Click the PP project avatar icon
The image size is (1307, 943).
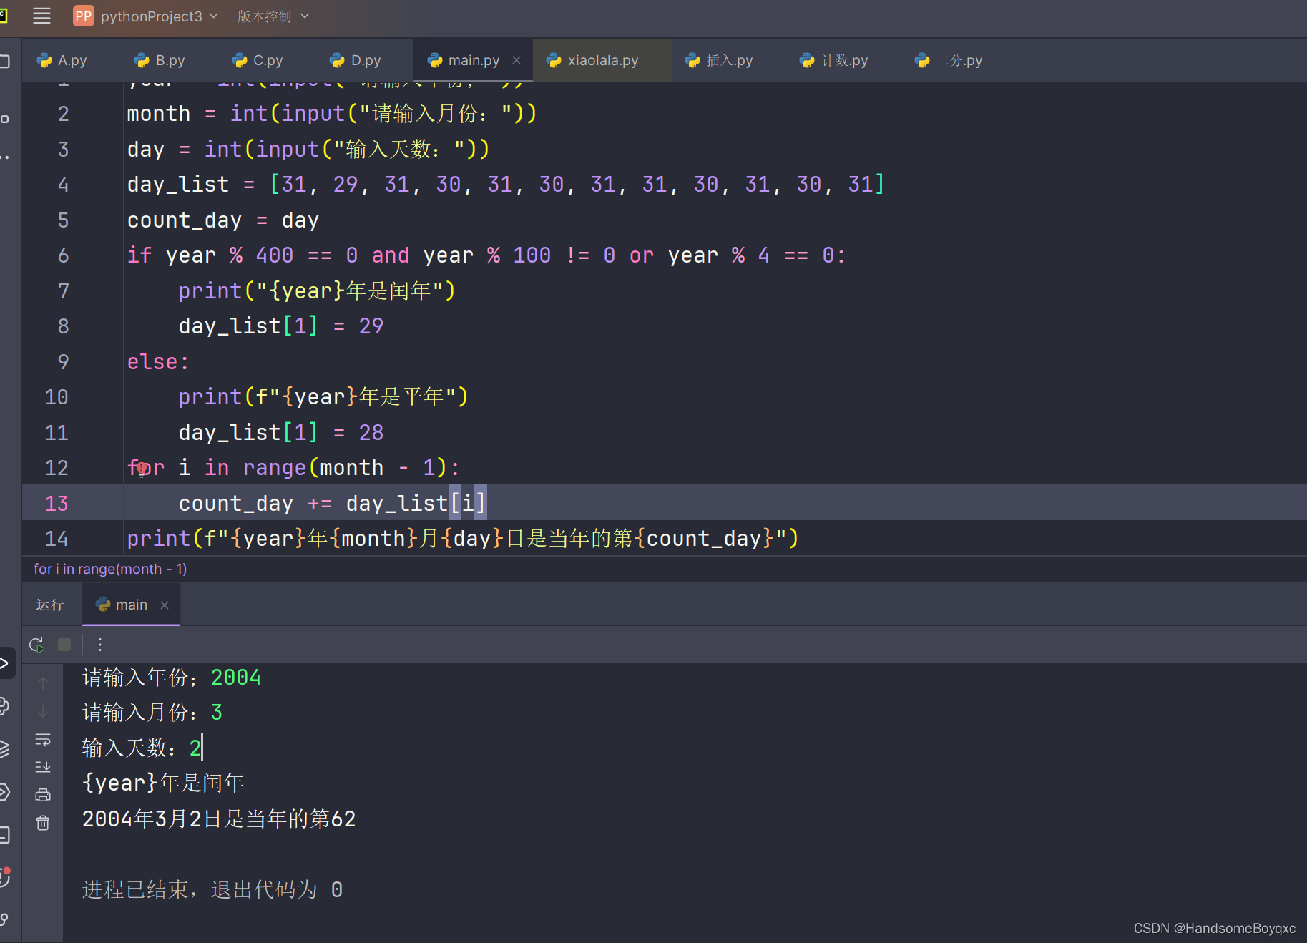pyautogui.click(x=83, y=16)
